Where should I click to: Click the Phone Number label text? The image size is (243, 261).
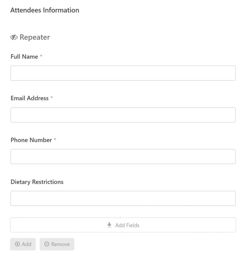click(x=31, y=140)
